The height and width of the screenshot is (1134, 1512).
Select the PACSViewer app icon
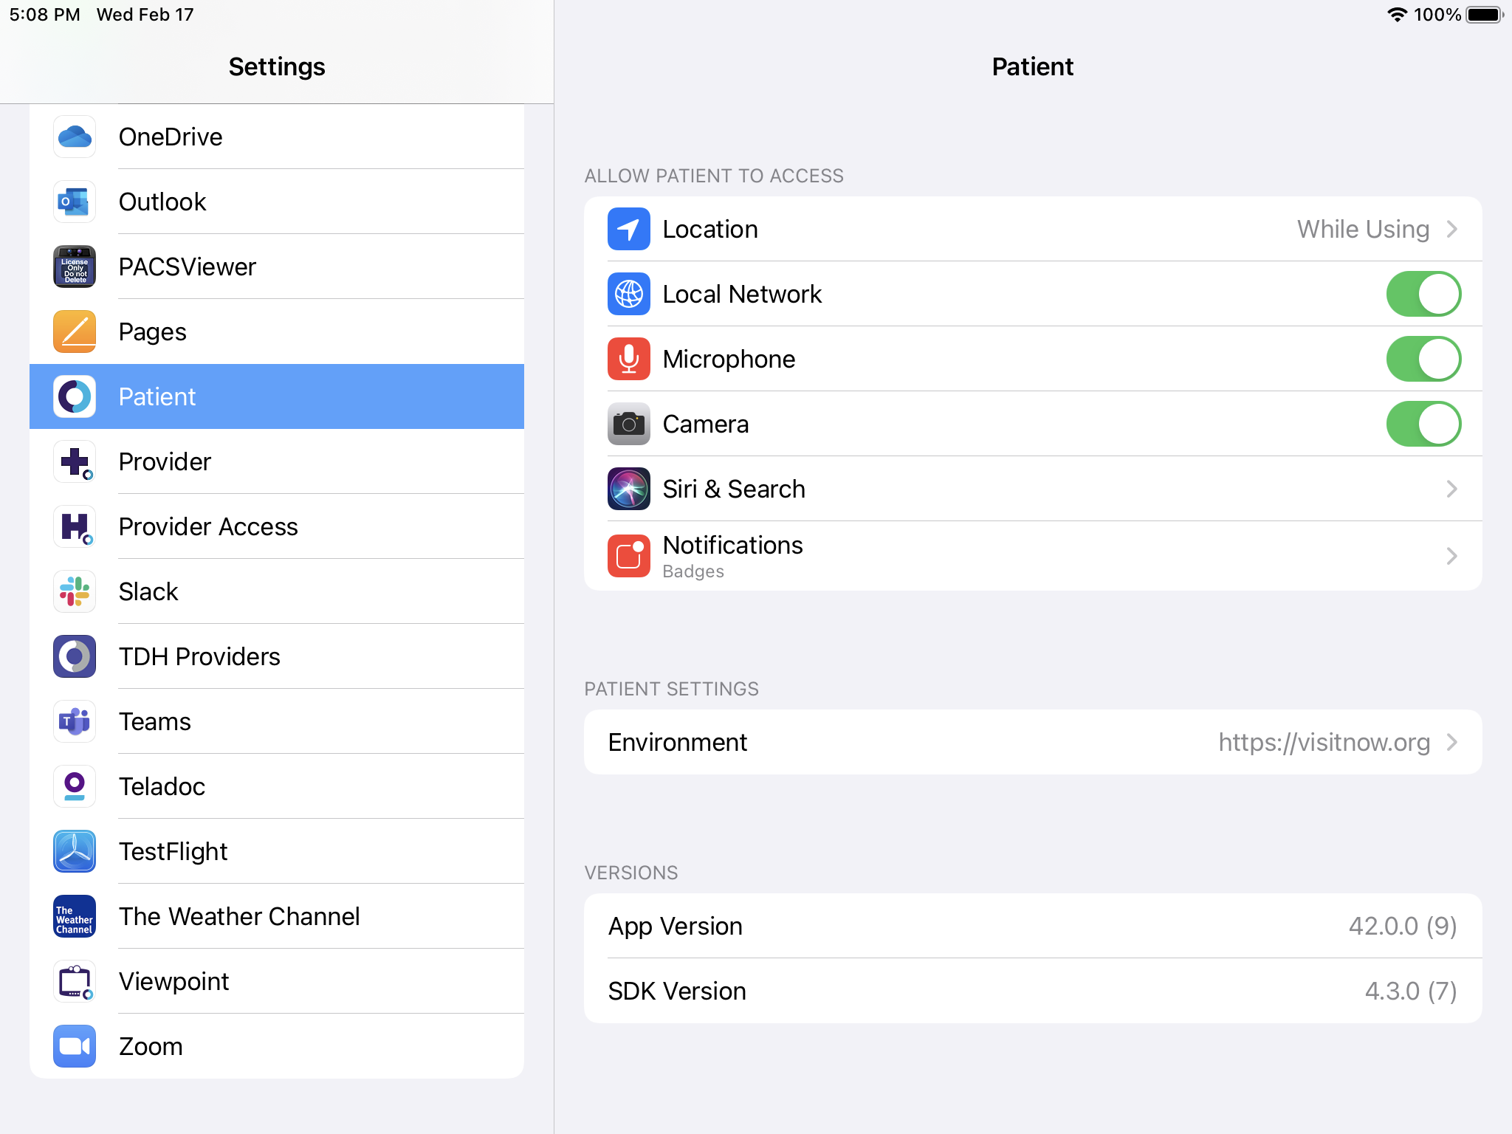[x=75, y=267]
